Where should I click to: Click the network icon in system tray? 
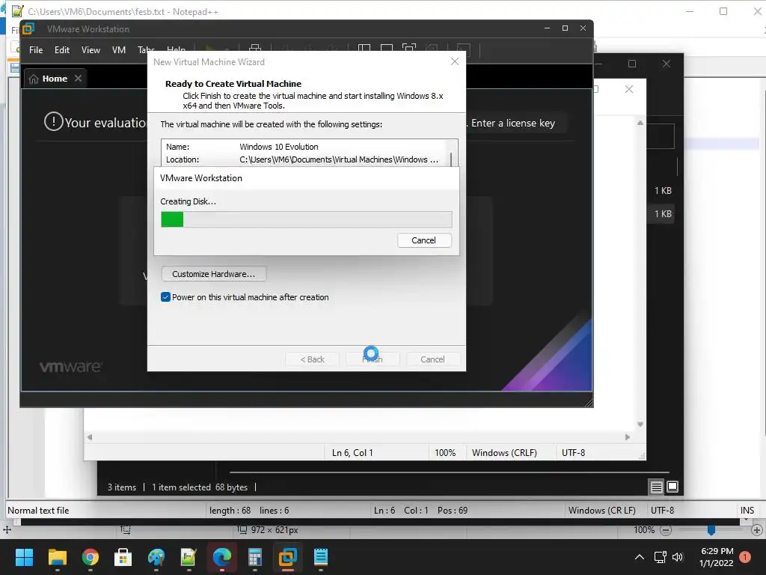pyautogui.click(x=661, y=557)
